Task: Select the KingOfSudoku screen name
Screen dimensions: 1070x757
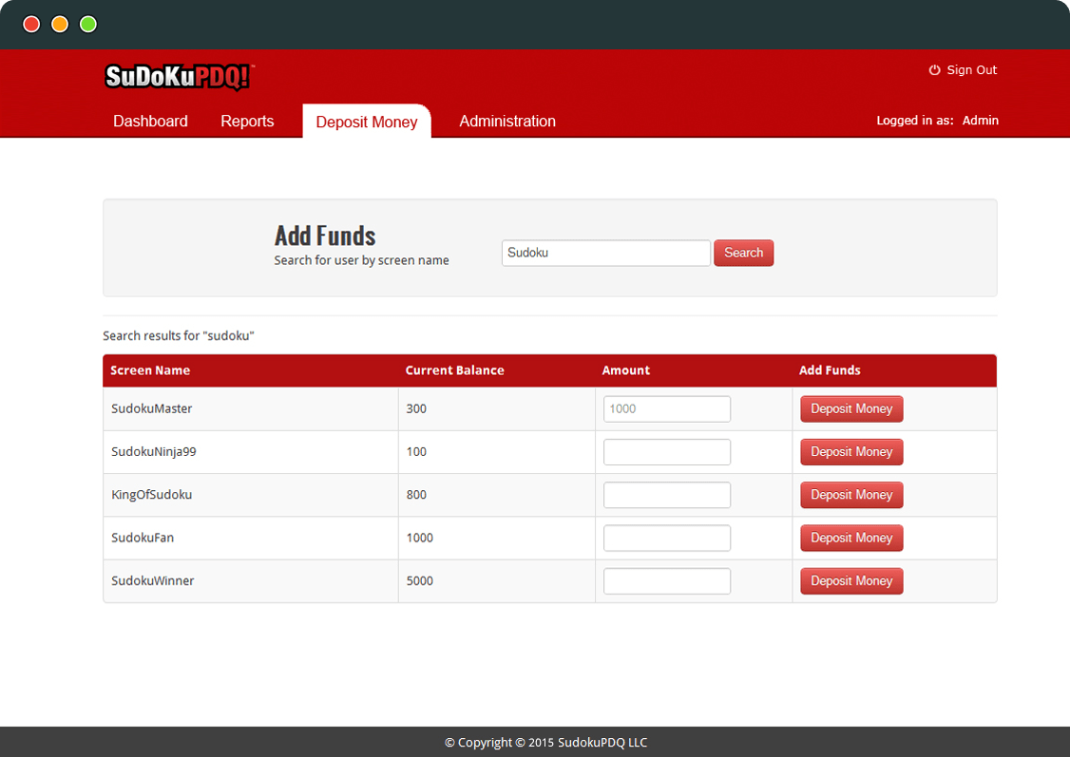Action: 151,495
